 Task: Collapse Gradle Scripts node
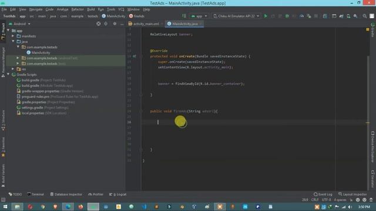(x=9, y=74)
